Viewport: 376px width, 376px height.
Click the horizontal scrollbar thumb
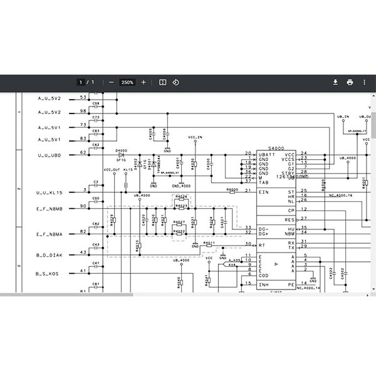[66, 295]
